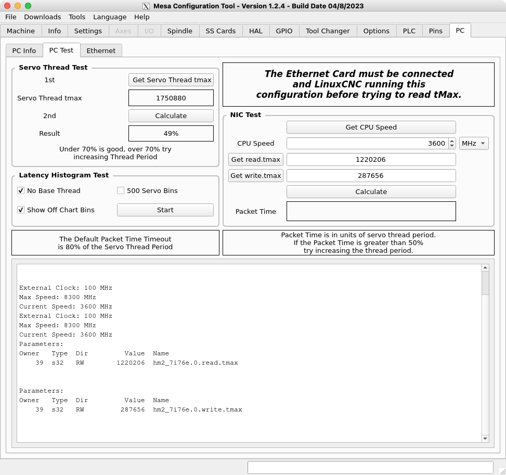
Task: Open the Downloads menu
Action: coord(42,17)
